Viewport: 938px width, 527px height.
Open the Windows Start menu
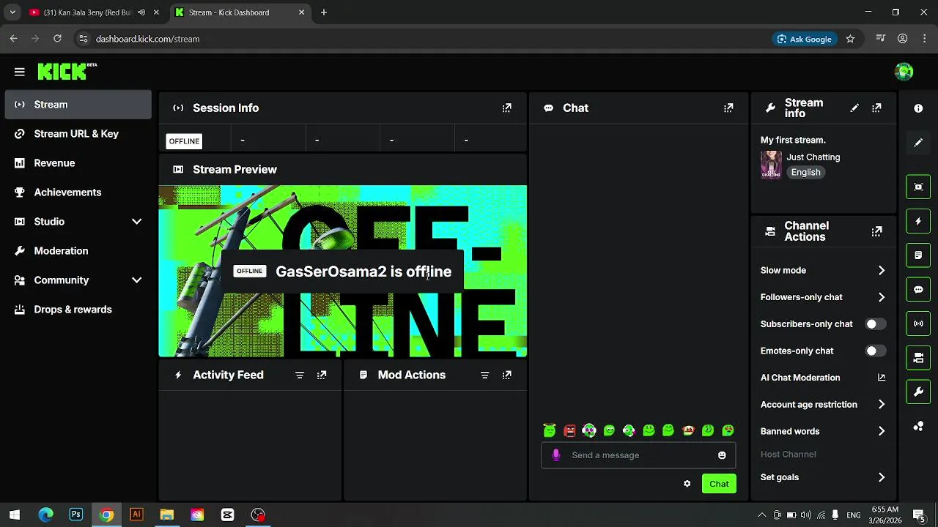pyautogui.click(x=15, y=515)
